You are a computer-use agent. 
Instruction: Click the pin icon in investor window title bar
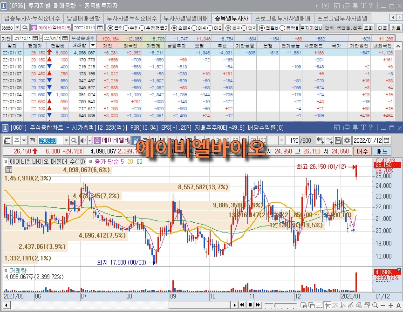[x=355, y=6]
